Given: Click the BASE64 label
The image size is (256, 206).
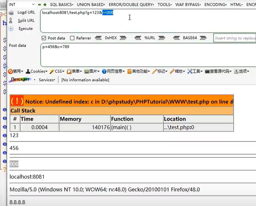Looking at the screenshot, I should pos(190,38).
